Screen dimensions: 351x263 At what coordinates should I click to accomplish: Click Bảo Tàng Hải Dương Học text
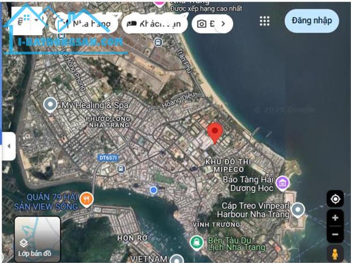pos(249,184)
